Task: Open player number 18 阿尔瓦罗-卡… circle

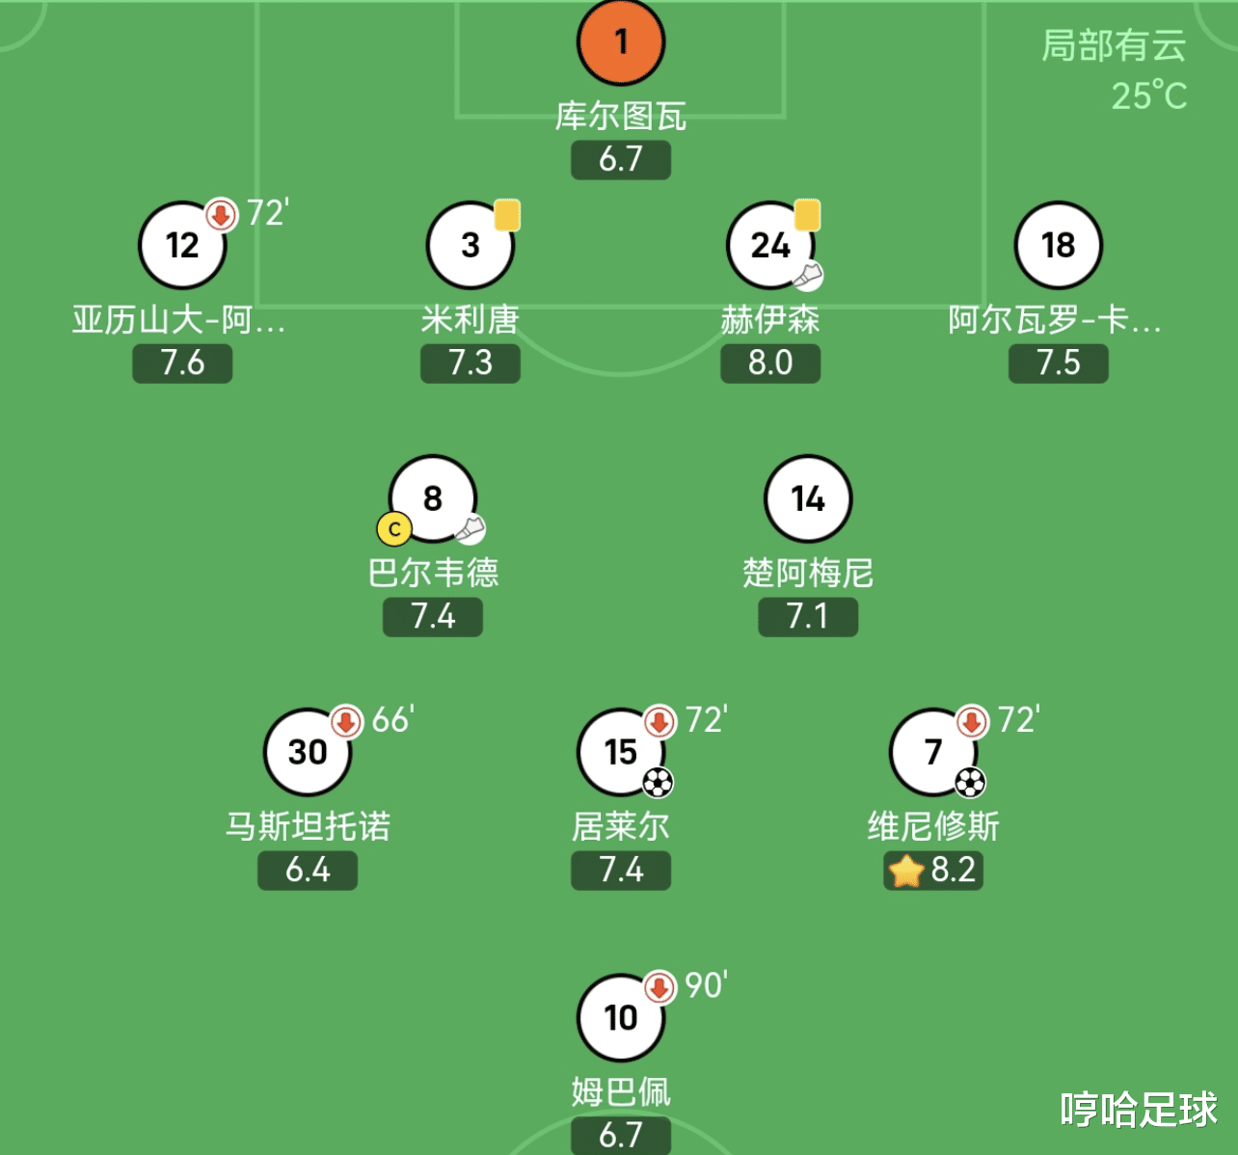Action: click(1059, 245)
